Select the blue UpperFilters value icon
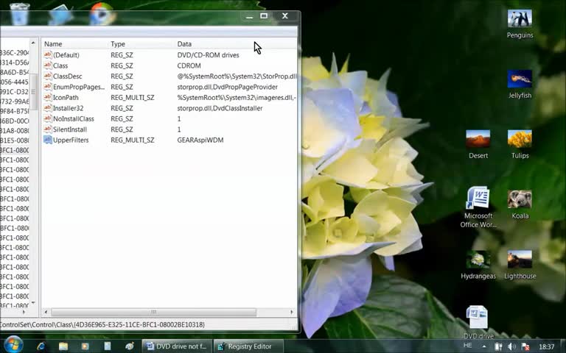The image size is (566, 353). click(x=48, y=140)
